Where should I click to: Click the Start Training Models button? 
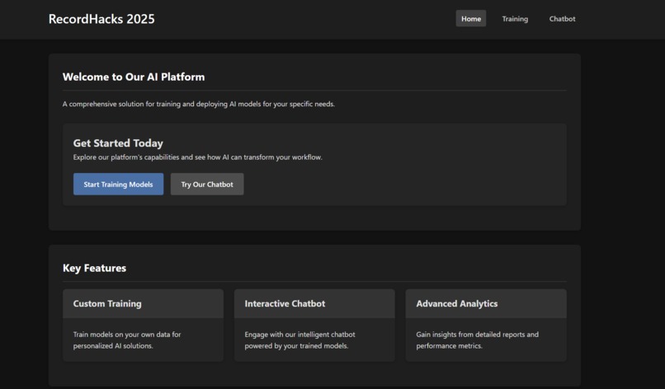tap(118, 185)
